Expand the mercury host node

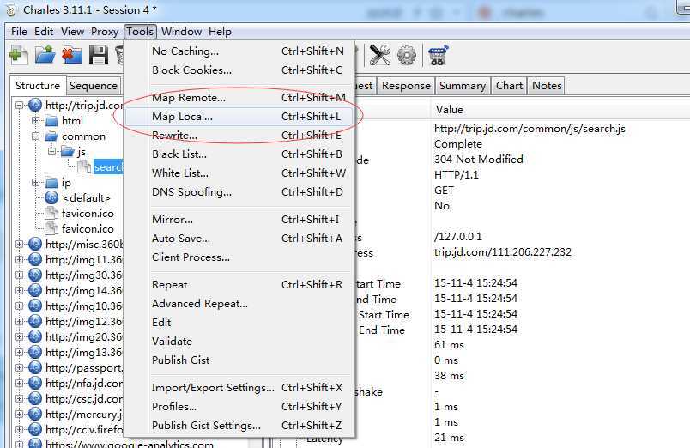(x=20, y=414)
